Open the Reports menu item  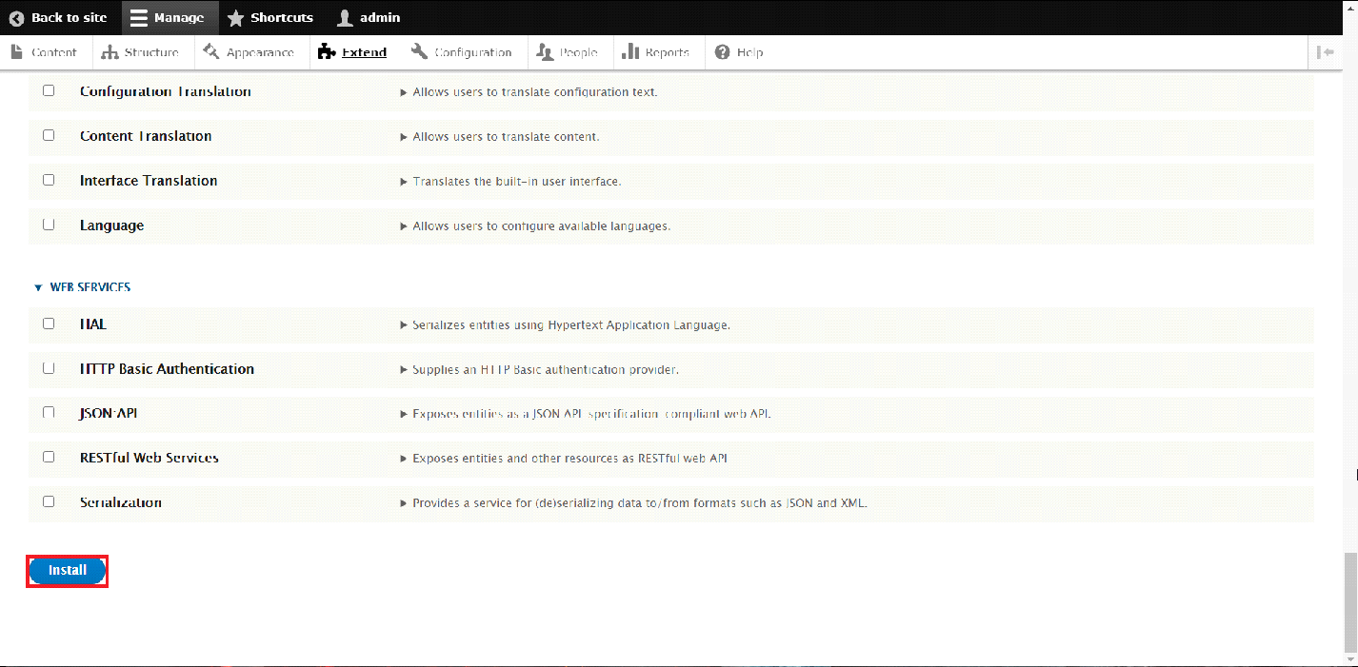[x=655, y=52]
